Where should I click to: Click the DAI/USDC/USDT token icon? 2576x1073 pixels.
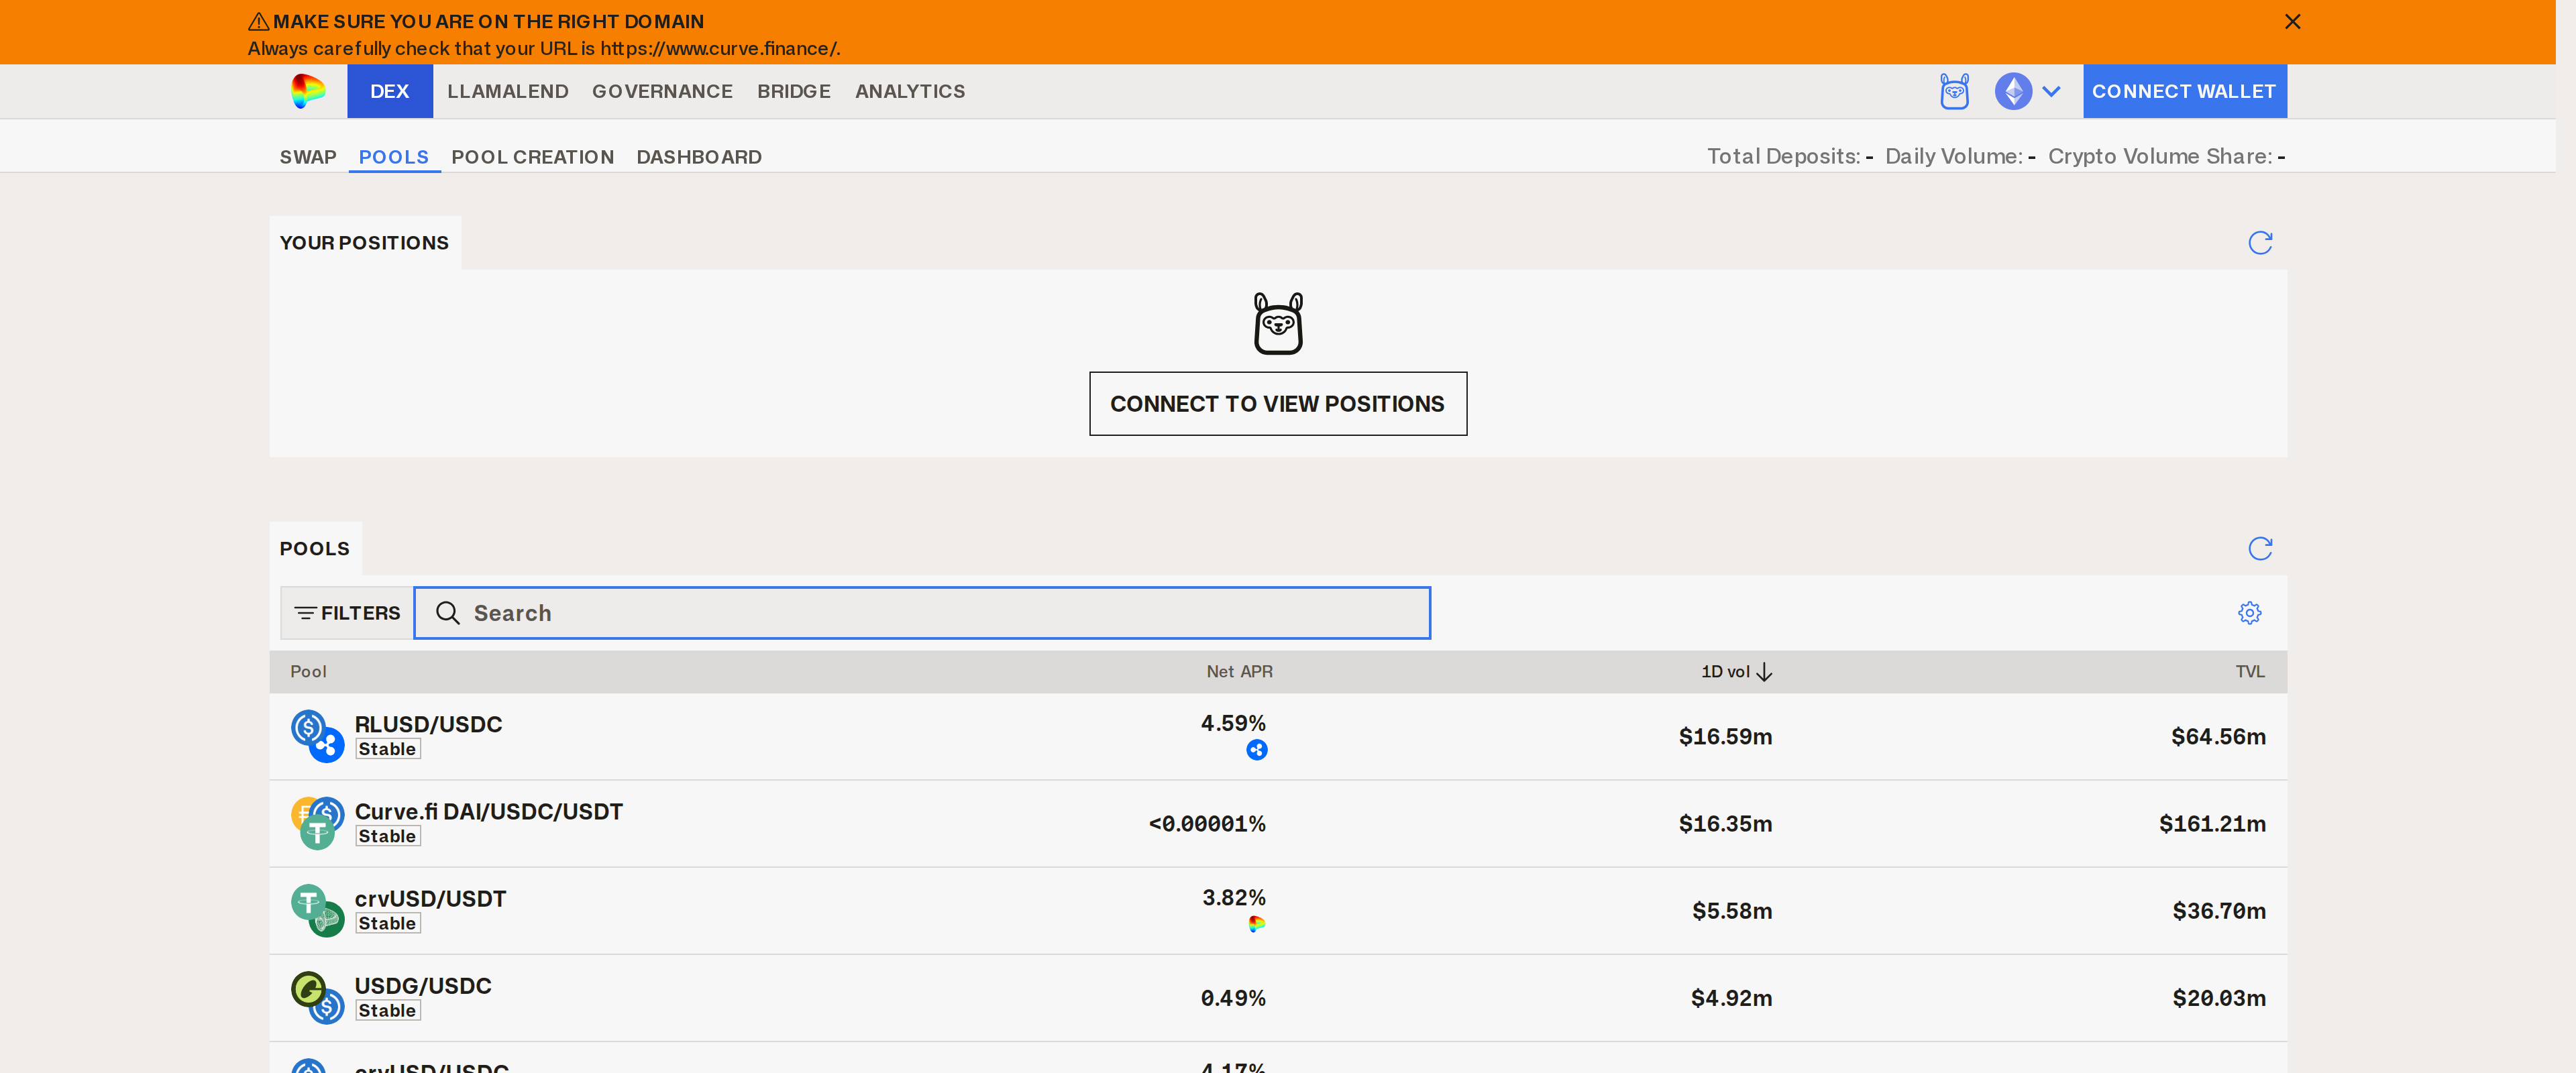point(317,823)
